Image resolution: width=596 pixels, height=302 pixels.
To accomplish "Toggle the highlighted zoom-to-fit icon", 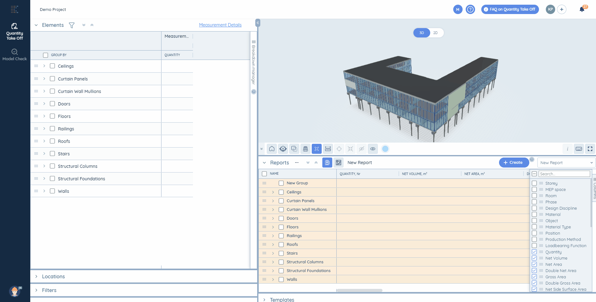I will [317, 149].
